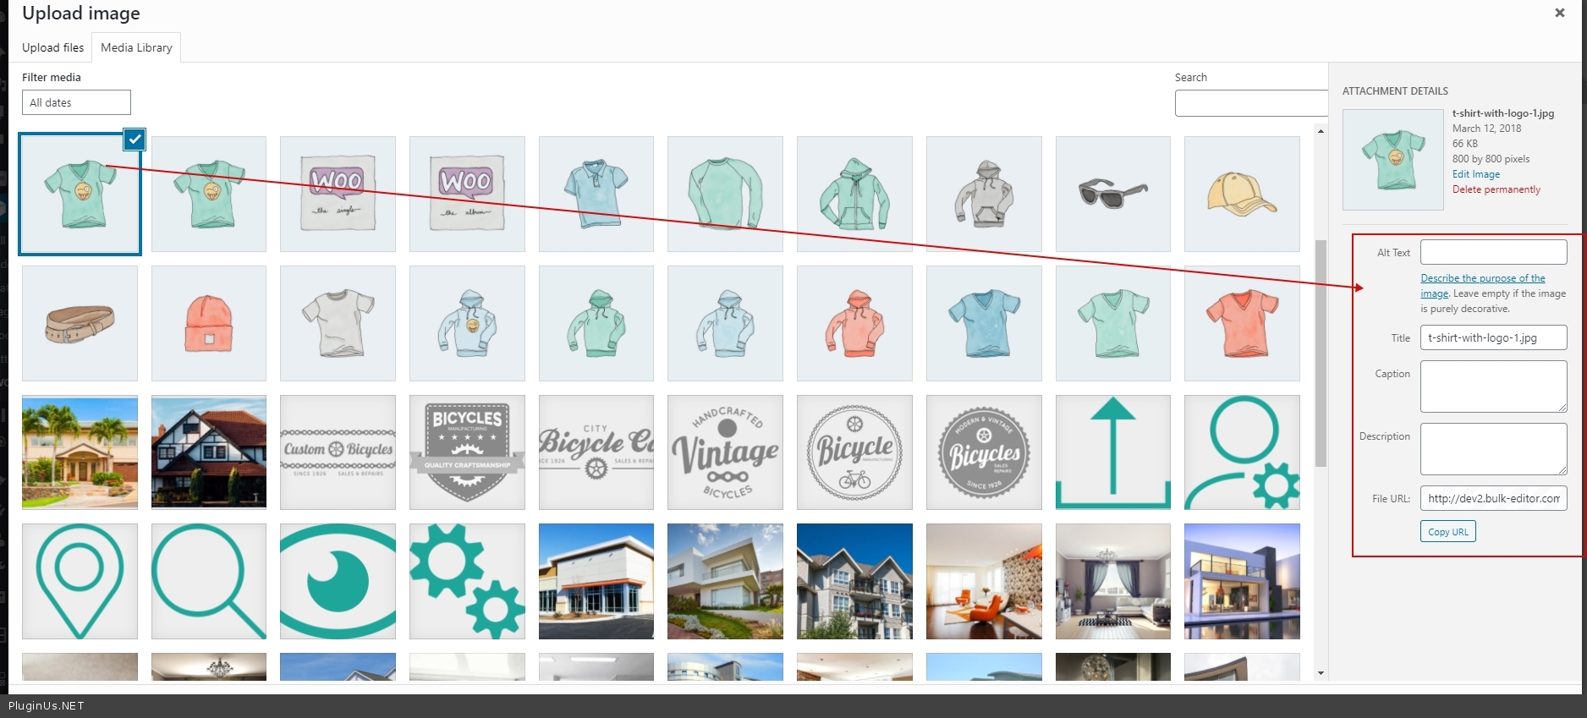Focus the media Search box
This screenshot has width=1587, height=718.
(1251, 103)
